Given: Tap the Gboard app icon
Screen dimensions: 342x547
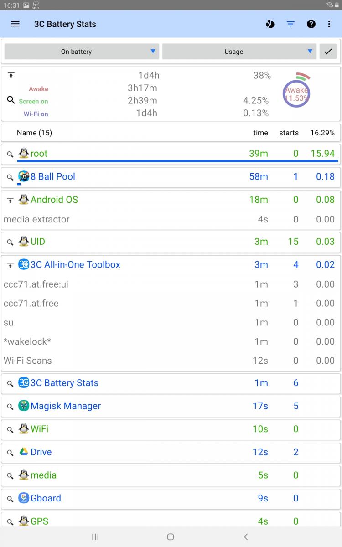Looking at the screenshot, I should (24, 498).
